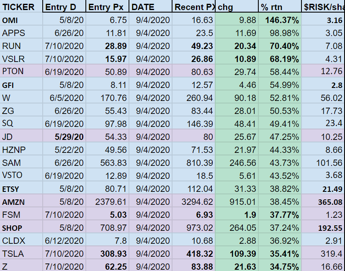Screen dimensions: 345x271
Task: Click FSM entry price 5.03
Action: point(107,214)
